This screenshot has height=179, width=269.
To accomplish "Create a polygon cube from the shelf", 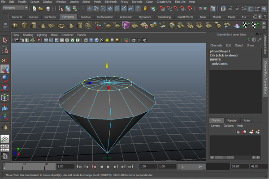I will (x=24, y=26).
